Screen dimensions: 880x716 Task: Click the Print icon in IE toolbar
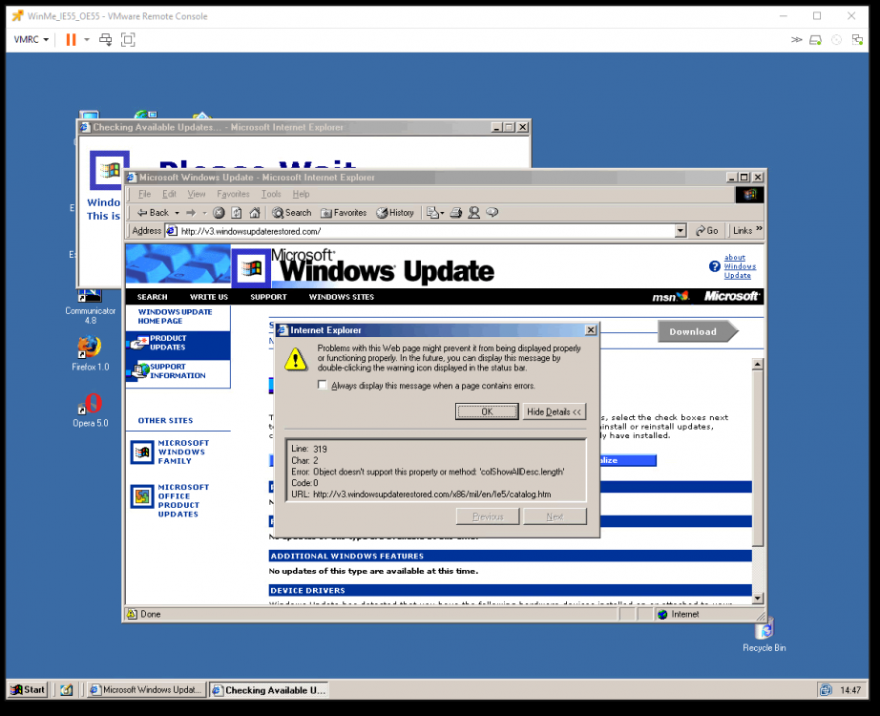456,213
